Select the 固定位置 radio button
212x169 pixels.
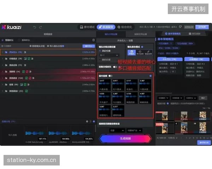[x=100, y=51]
